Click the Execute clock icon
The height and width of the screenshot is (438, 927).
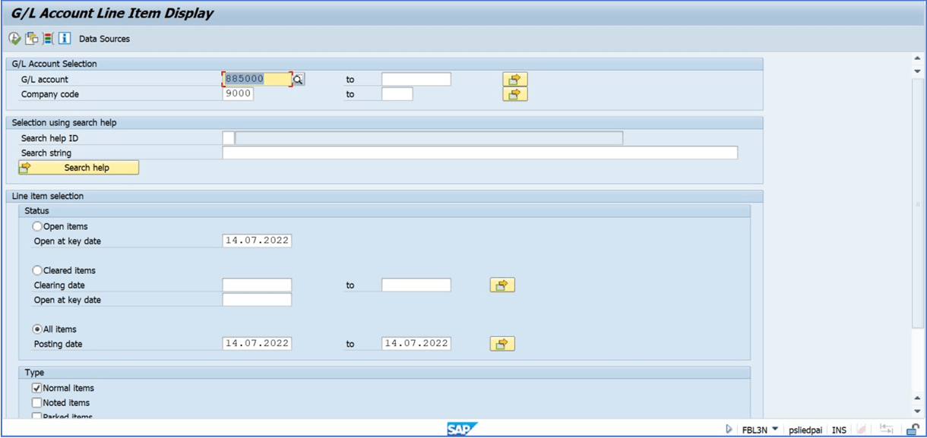point(14,39)
